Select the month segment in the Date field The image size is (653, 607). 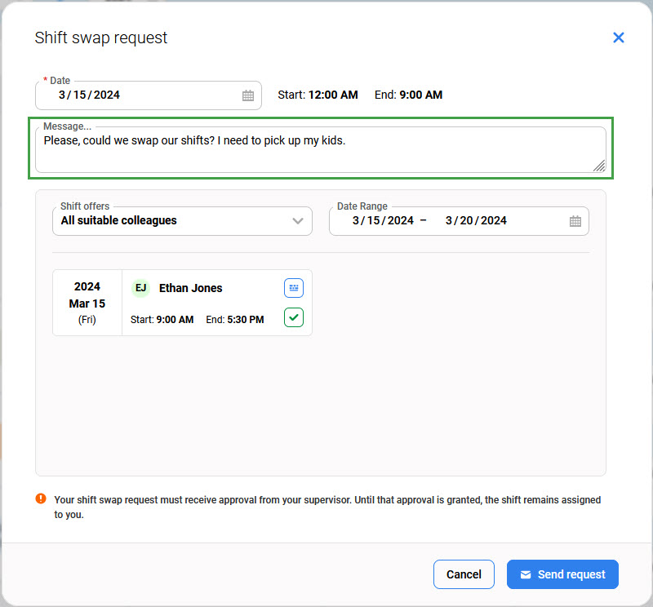pyautogui.click(x=62, y=95)
